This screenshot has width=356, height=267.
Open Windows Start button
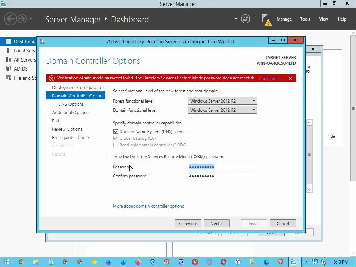7,262
